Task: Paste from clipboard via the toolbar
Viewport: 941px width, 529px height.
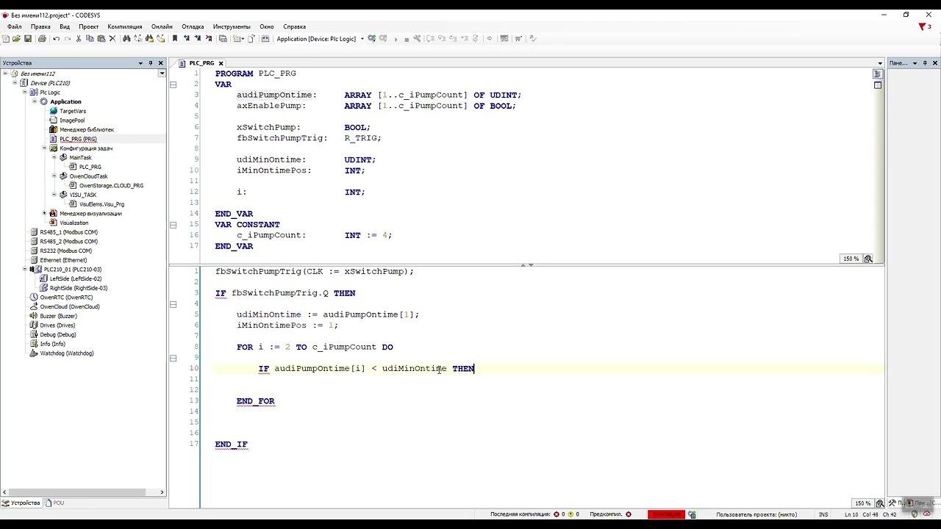Action: tap(101, 39)
